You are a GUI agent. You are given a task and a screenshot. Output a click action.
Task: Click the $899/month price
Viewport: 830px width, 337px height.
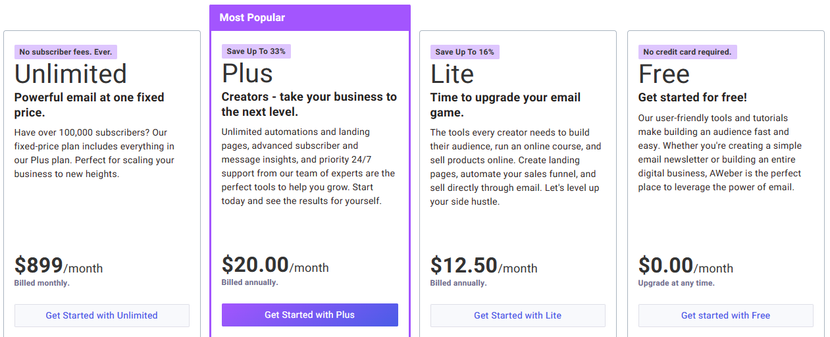pyautogui.click(x=59, y=266)
